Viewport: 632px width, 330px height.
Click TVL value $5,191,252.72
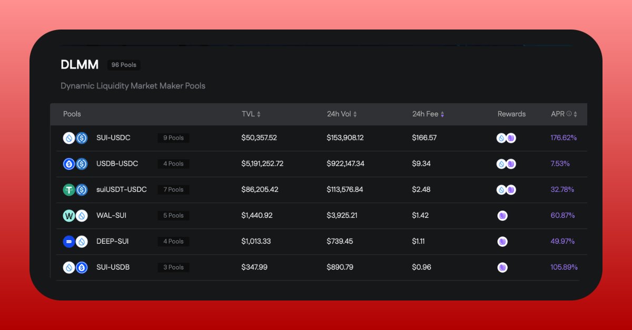click(x=262, y=163)
